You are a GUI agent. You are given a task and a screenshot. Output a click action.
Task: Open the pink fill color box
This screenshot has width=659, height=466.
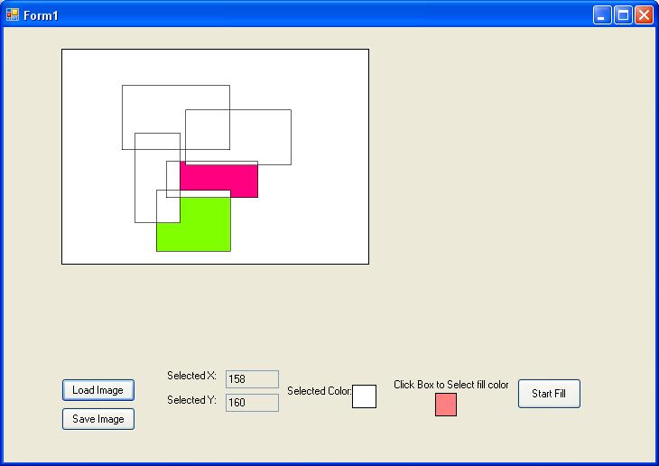(x=446, y=405)
